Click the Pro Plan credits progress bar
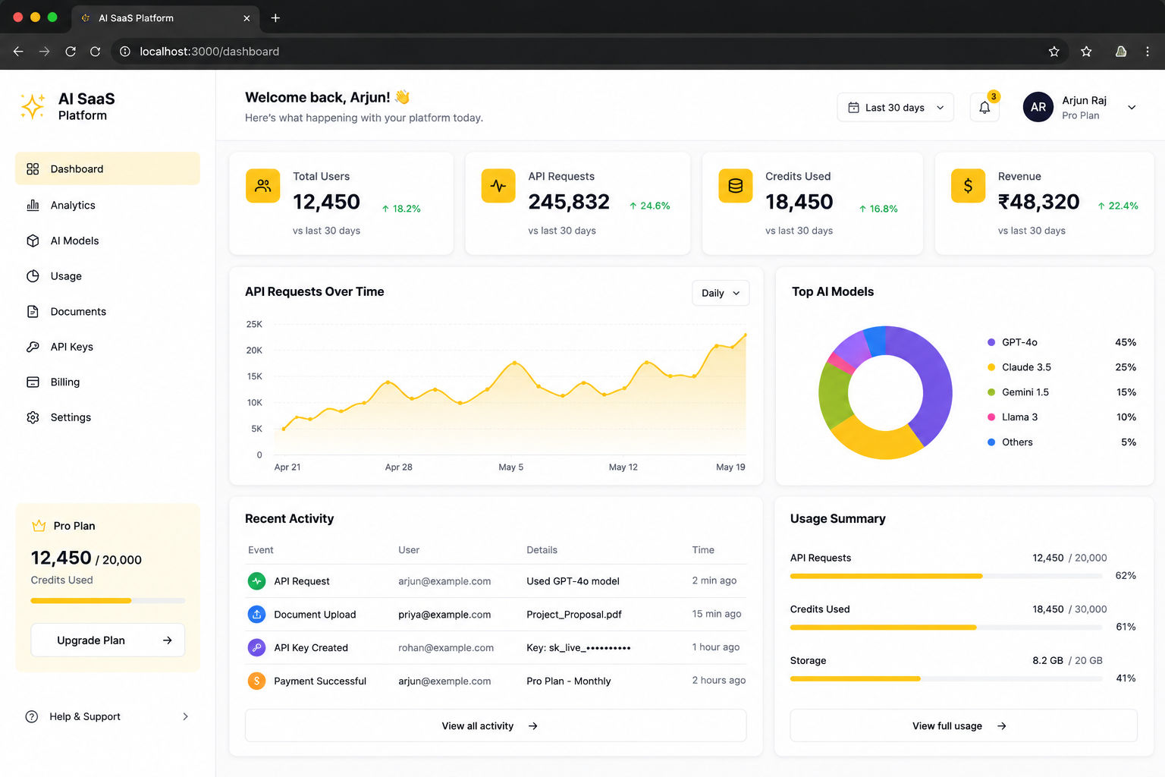 coord(108,601)
